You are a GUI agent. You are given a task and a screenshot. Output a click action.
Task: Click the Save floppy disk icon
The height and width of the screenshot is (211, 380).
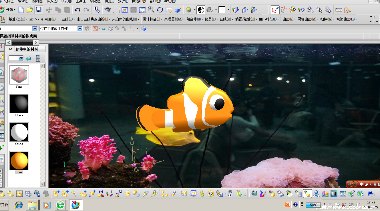pos(39,10)
